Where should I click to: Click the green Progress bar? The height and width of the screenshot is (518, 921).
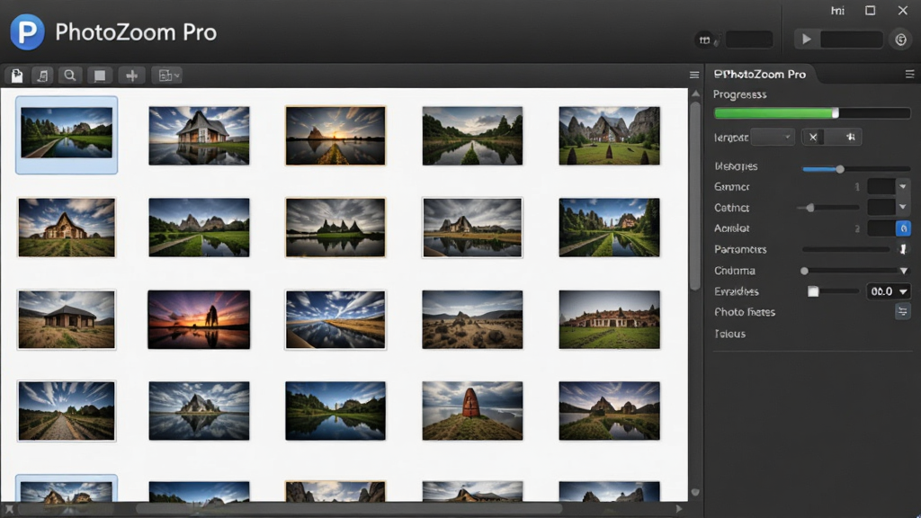pyautogui.click(x=812, y=112)
